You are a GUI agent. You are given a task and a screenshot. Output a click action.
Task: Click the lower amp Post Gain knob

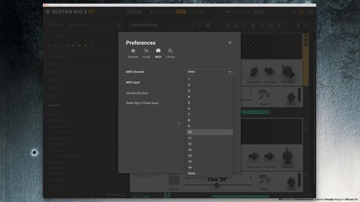pos(287,156)
